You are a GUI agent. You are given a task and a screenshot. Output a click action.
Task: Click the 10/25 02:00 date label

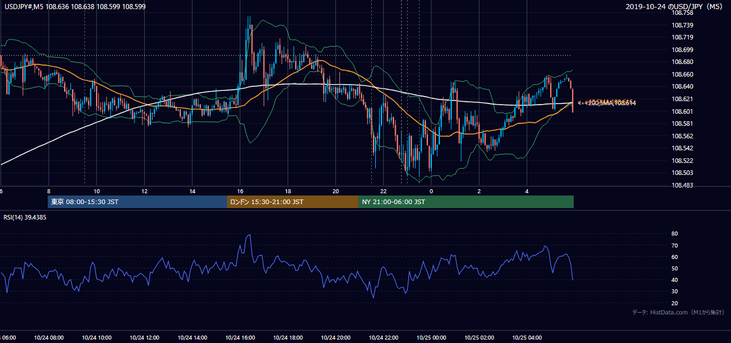click(x=479, y=337)
